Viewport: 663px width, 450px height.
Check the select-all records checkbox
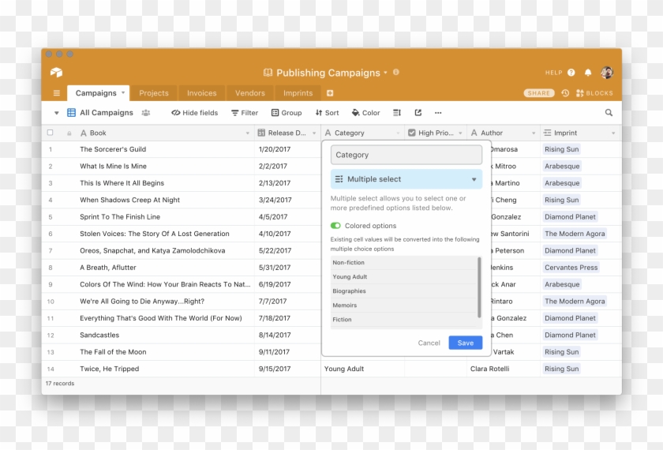click(x=51, y=133)
